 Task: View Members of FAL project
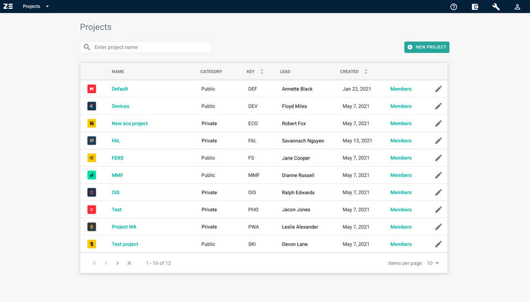(401, 141)
